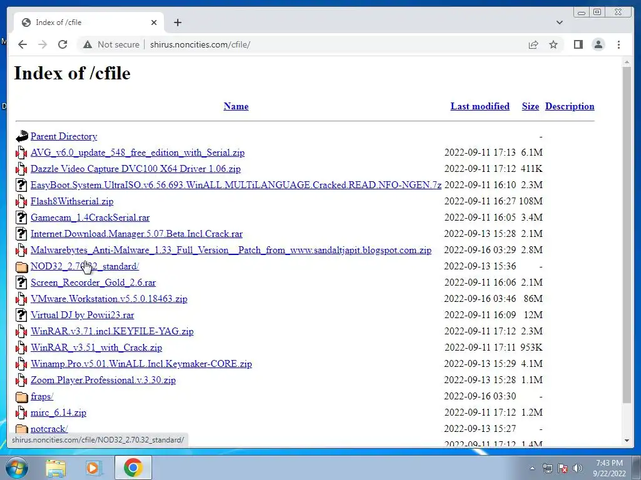
Task: Click the unknown-file icon beside Virtual DJ
Action: tap(21, 315)
